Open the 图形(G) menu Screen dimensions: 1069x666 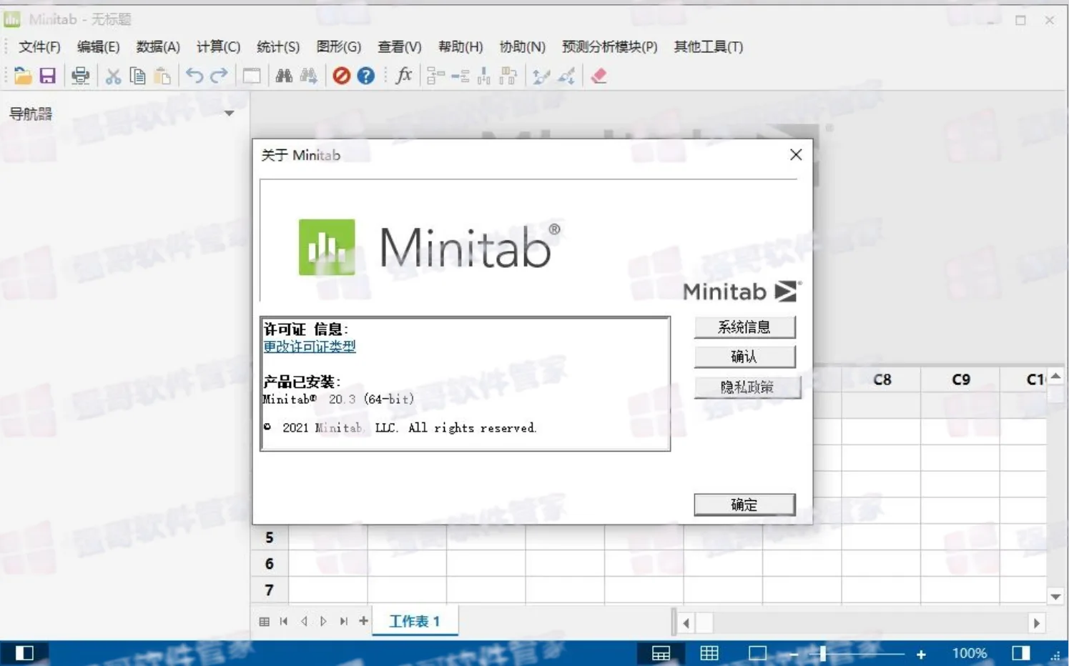[339, 47]
